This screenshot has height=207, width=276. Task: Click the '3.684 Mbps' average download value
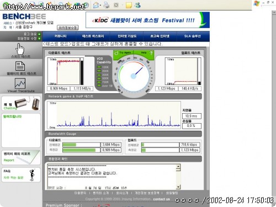(111, 145)
